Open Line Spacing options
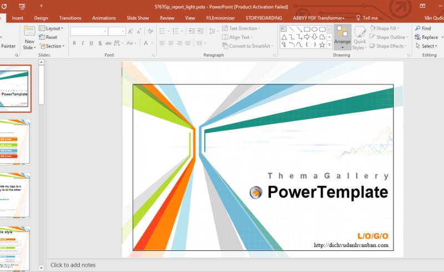This screenshot has width=444, height=272. [x=214, y=31]
